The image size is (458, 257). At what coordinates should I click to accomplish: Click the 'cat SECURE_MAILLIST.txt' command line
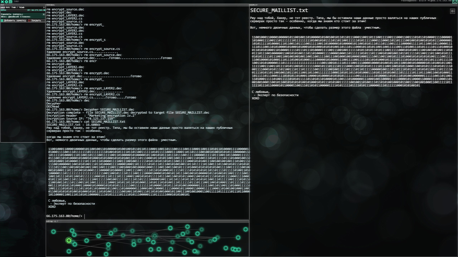tap(86, 121)
